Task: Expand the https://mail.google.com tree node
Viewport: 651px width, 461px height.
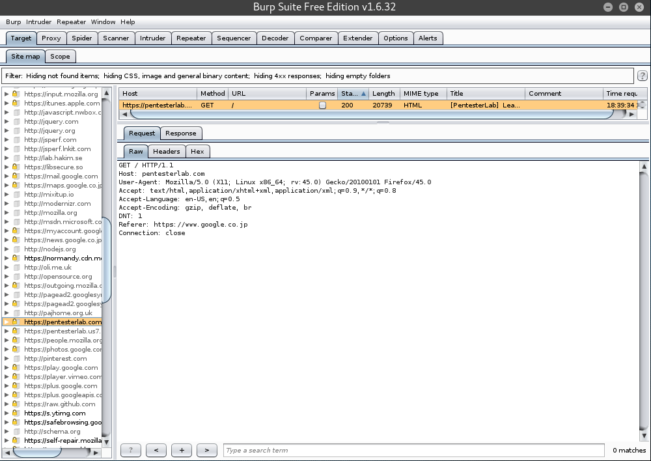Action: click(7, 176)
